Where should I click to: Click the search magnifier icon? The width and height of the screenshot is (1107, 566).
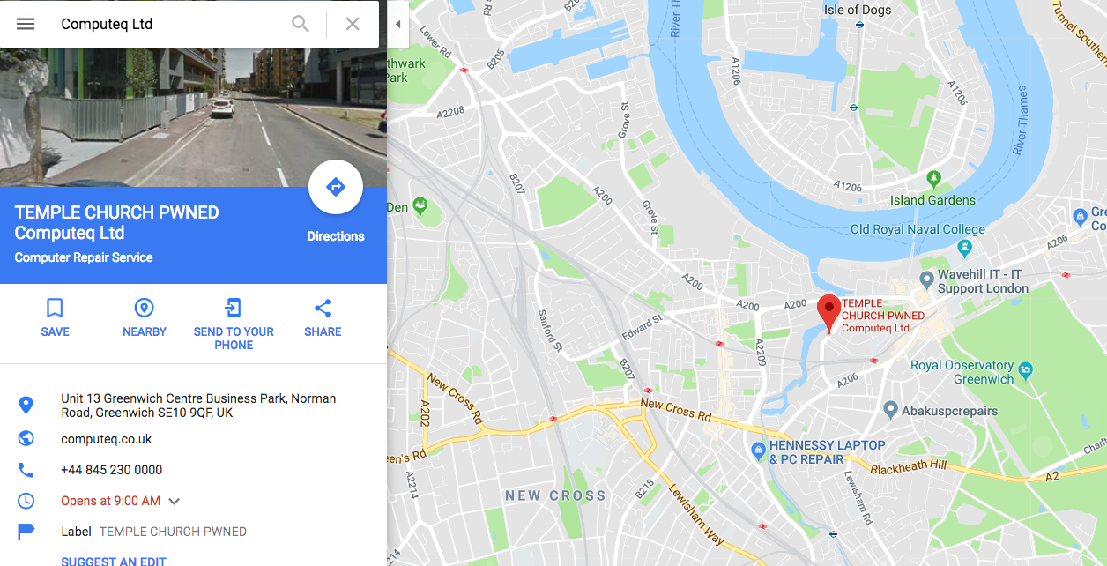pos(301,24)
